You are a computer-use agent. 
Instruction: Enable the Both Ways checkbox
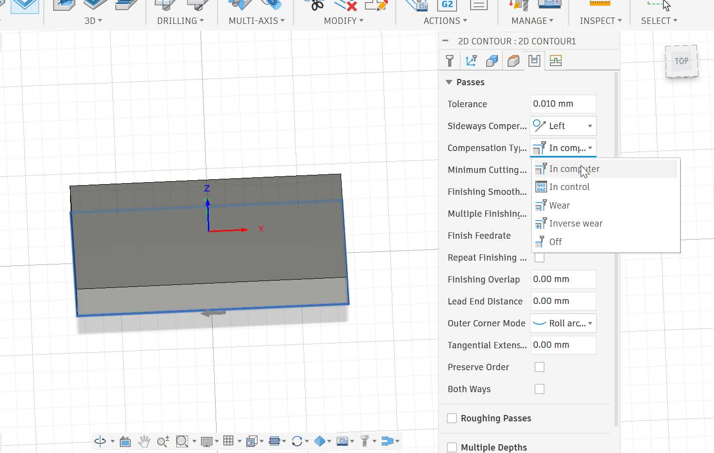539,389
